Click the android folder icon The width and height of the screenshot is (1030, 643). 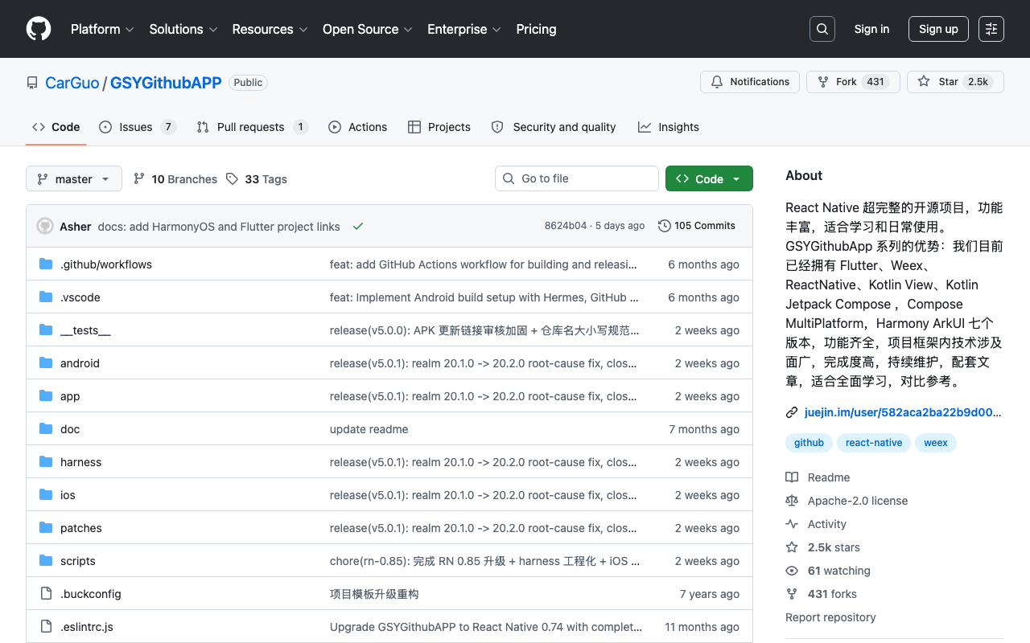tap(46, 363)
